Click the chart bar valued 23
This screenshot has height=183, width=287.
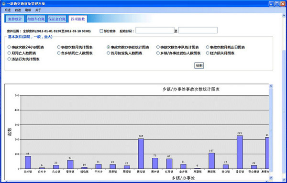pos(56,167)
